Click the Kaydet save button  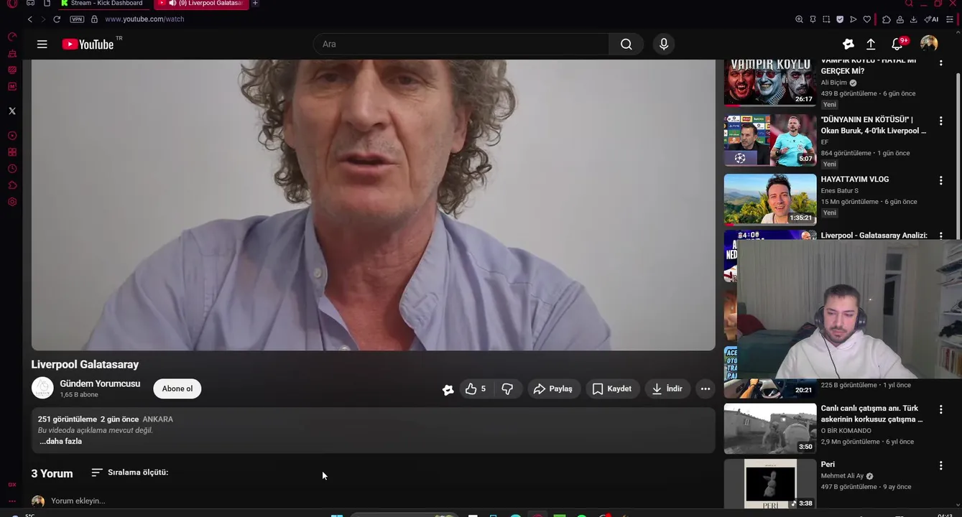(613, 388)
